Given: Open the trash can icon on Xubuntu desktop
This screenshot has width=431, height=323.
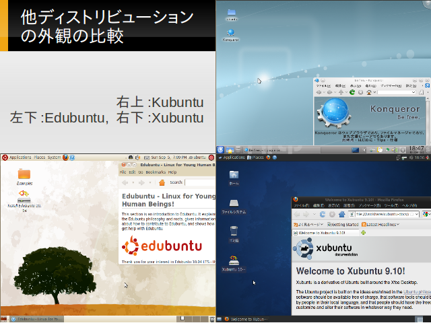Looking at the screenshot, I should tap(234, 234).
